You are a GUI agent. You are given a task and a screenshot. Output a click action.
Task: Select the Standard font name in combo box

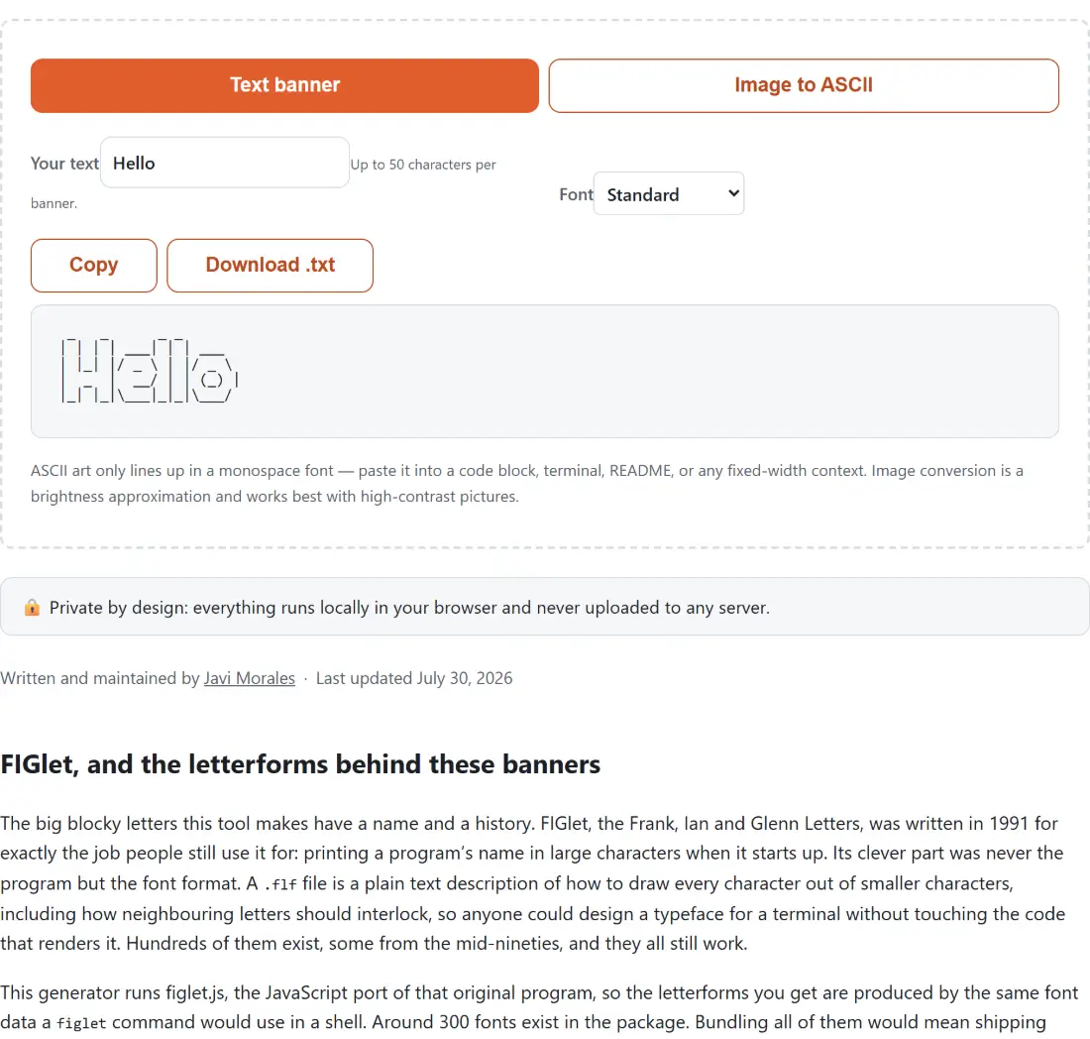[x=643, y=194]
